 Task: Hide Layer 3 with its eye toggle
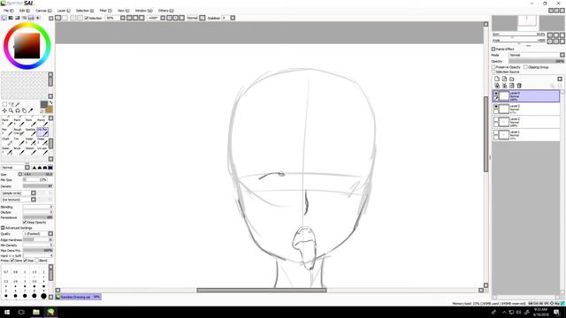tap(496, 107)
